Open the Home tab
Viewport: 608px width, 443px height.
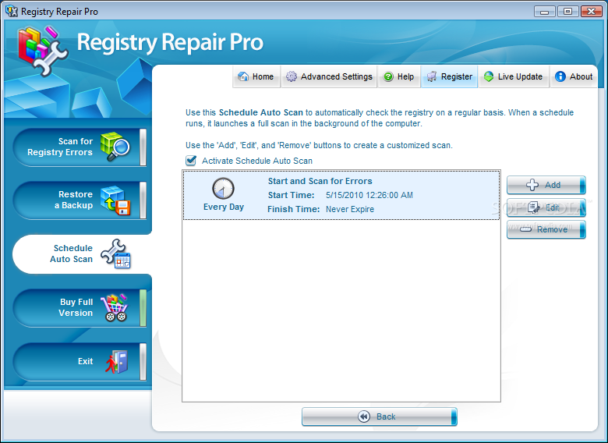[256, 76]
